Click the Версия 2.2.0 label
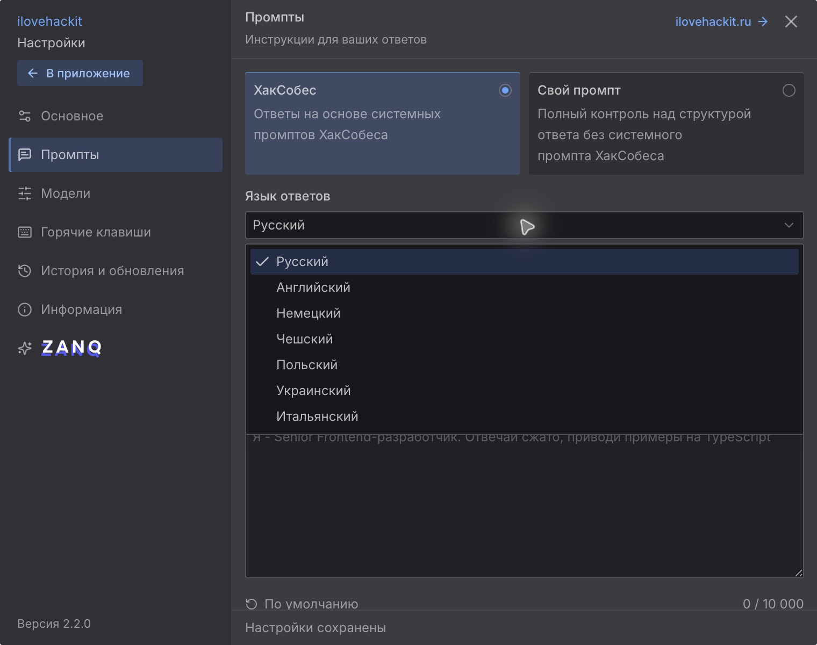Viewport: 817px width, 645px height. click(54, 623)
